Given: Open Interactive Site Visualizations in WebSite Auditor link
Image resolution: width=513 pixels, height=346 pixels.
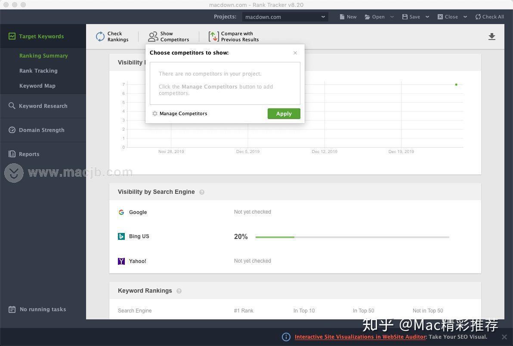Looking at the screenshot, I should (x=360, y=337).
